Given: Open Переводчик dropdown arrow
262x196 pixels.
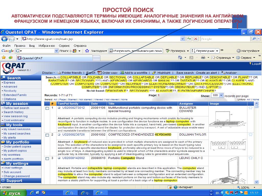Looking at the screenshot, I should pos(217,51).
